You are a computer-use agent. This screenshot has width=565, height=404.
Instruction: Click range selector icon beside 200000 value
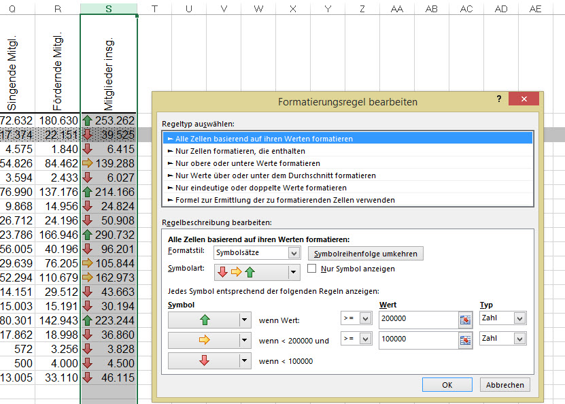466,320
